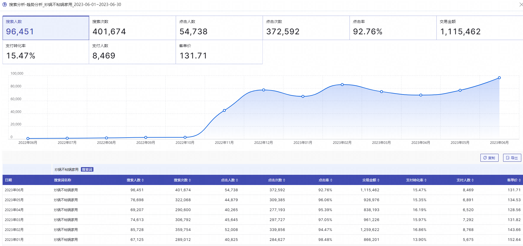Select the 支付转化率 metric card
The width and height of the screenshot is (523, 246).
pyautogui.click(x=46, y=52)
